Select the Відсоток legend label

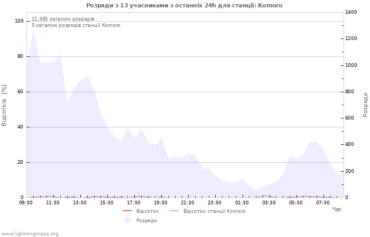point(147,211)
